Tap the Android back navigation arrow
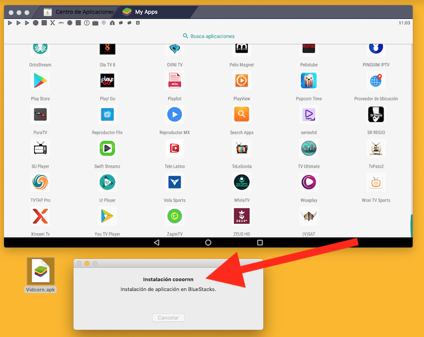The width and height of the screenshot is (424, 337). coord(156,242)
